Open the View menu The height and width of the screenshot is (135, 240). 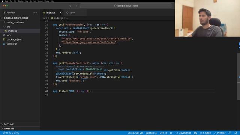(x=27, y=1)
